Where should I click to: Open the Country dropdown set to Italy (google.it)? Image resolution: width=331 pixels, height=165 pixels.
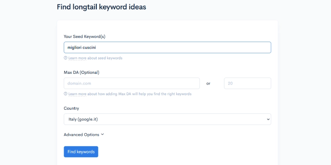tap(168, 119)
